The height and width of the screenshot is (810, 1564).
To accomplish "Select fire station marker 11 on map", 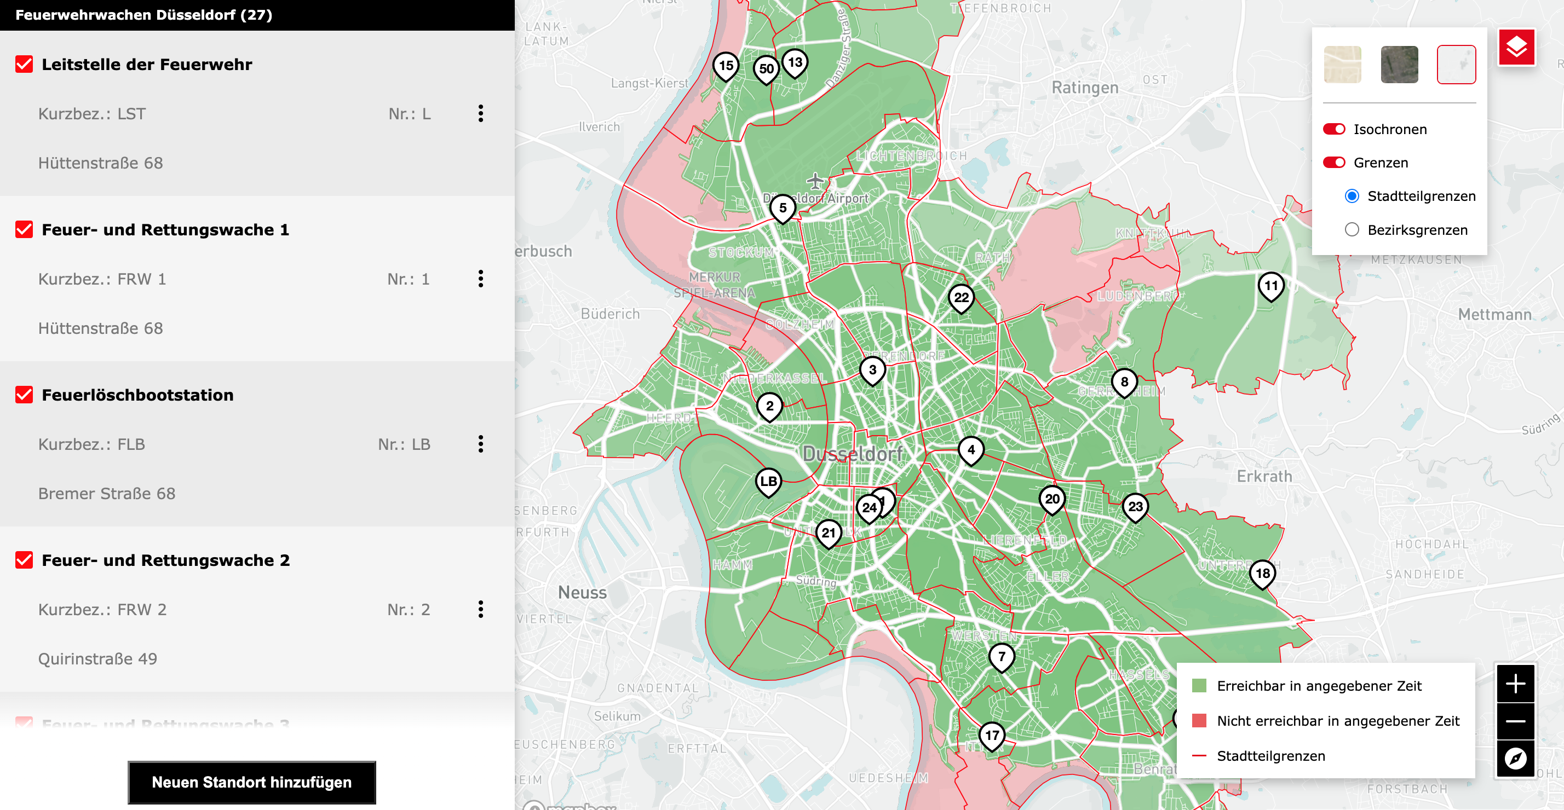I will coord(1270,286).
